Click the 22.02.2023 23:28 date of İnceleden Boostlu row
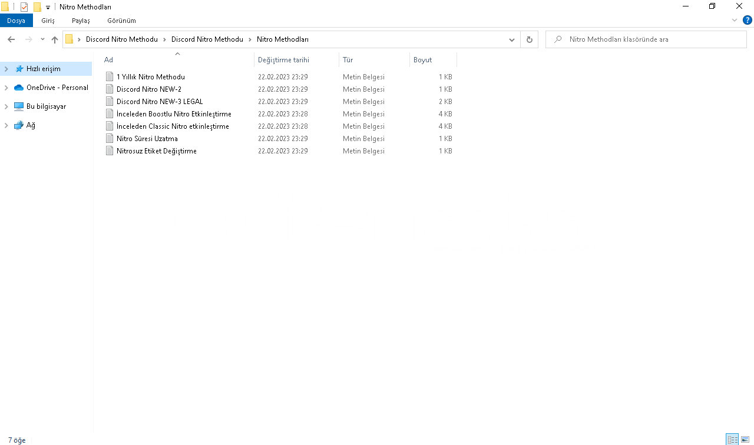 pyautogui.click(x=283, y=114)
